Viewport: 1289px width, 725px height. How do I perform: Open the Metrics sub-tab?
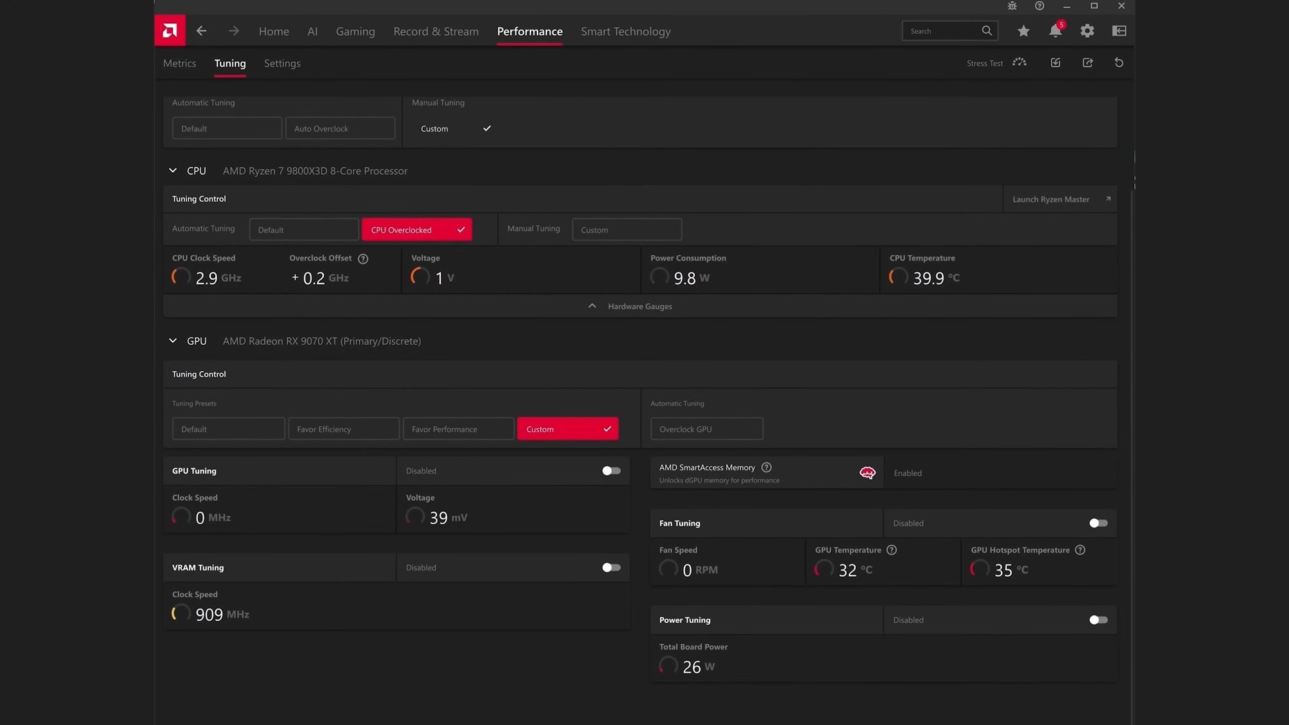click(179, 63)
